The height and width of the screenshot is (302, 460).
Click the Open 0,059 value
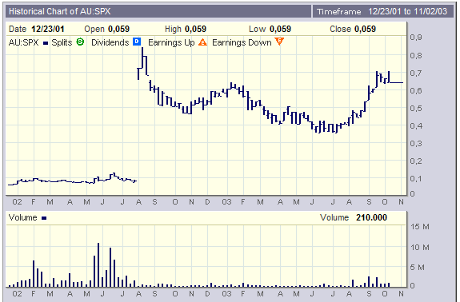106,29
